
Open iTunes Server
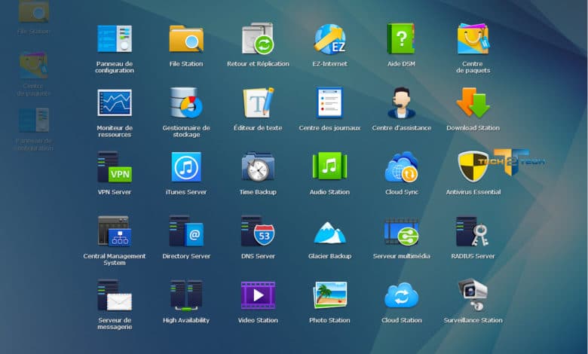186,166
